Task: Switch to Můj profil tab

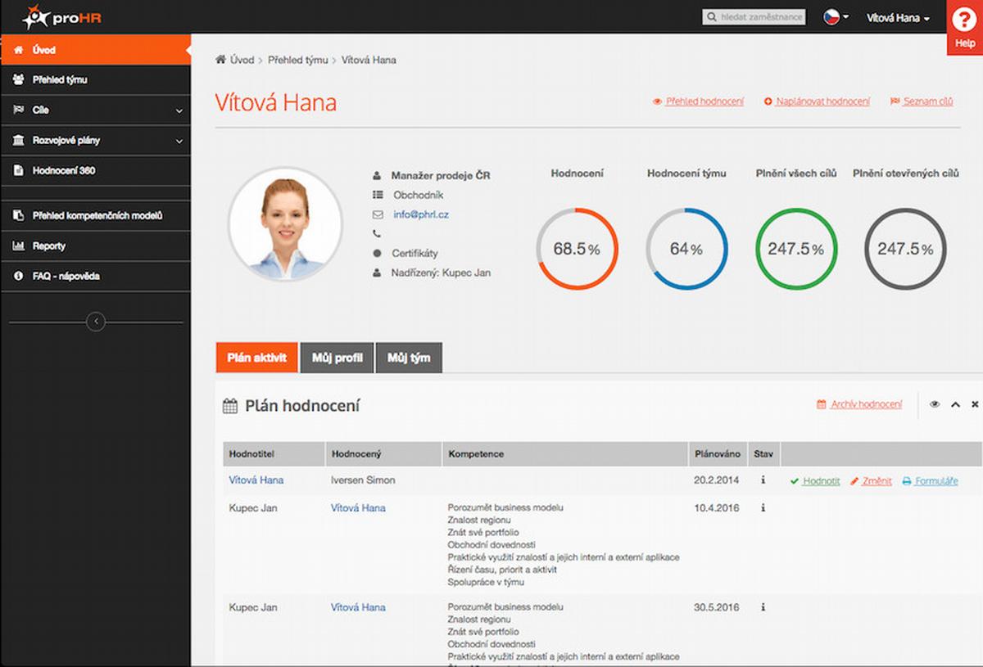Action: [337, 358]
